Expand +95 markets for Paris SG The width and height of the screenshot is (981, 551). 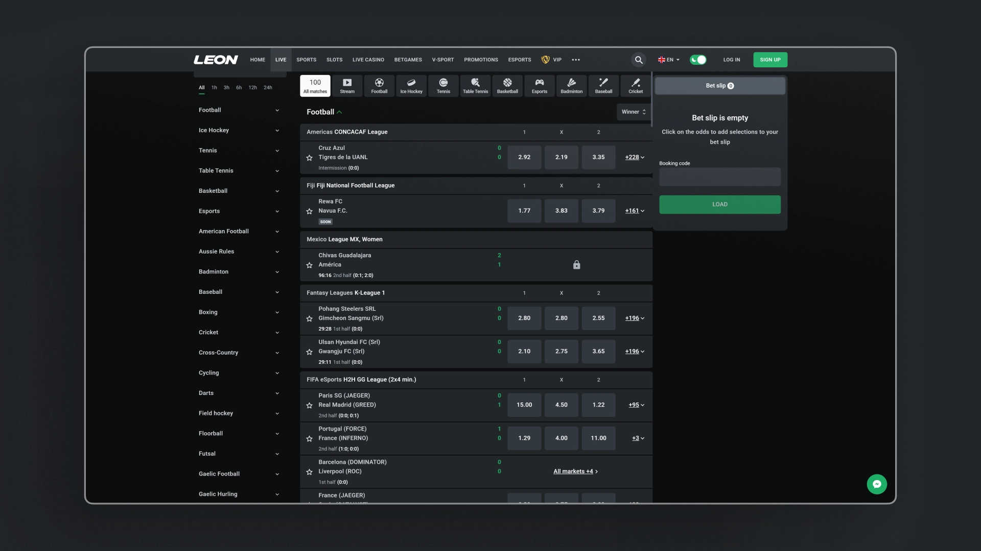click(x=636, y=405)
